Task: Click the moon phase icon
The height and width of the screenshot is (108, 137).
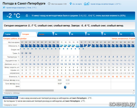Action: click(x=65, y=87)
